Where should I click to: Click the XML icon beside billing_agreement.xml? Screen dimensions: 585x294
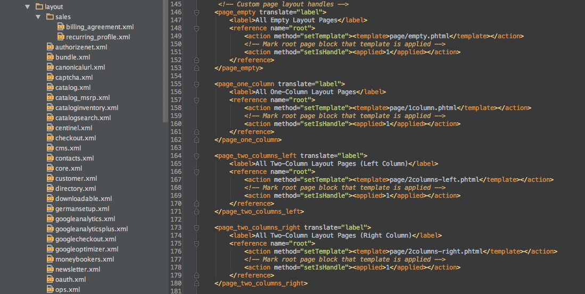tap(61, 27)
